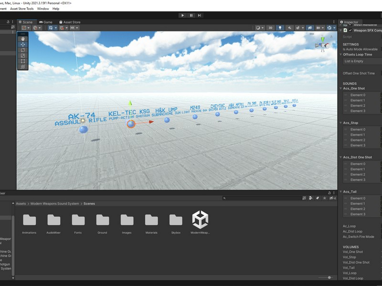Collapse the Acs_One Shot list
The height and width of the screenshot is (286, 382).
click(340, 88)
